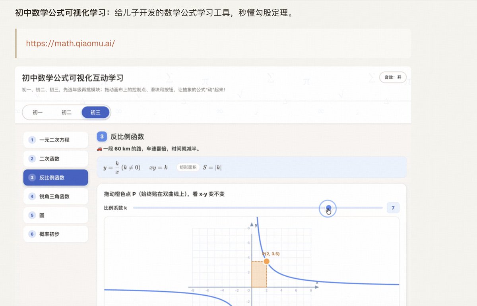Viewport: 477px width, 306px height.
Task: Open module 3 反比例函数
Action: 56,178
